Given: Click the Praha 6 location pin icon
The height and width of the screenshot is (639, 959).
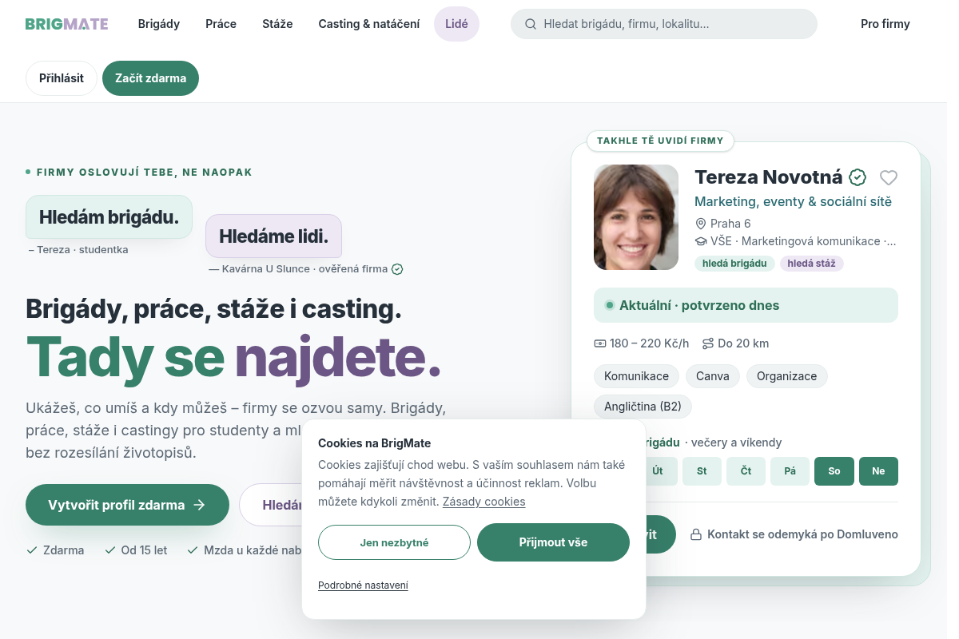Looking at the screenshot, I should click(x=701, y=224).
